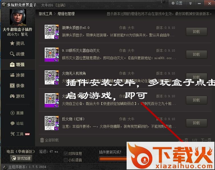Image resolution: width=215 pixels, height=170 pixels.
Task: Open QR thumbnail of 火炮无人机视角
Action: pyautogui.click(x=52, y=77)
